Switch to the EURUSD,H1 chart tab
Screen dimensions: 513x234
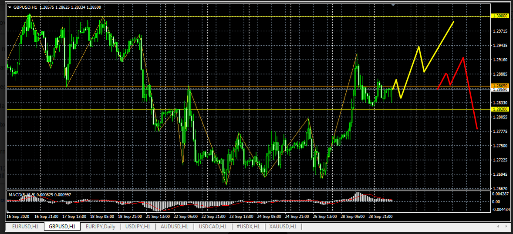click(x=25, y=227)
